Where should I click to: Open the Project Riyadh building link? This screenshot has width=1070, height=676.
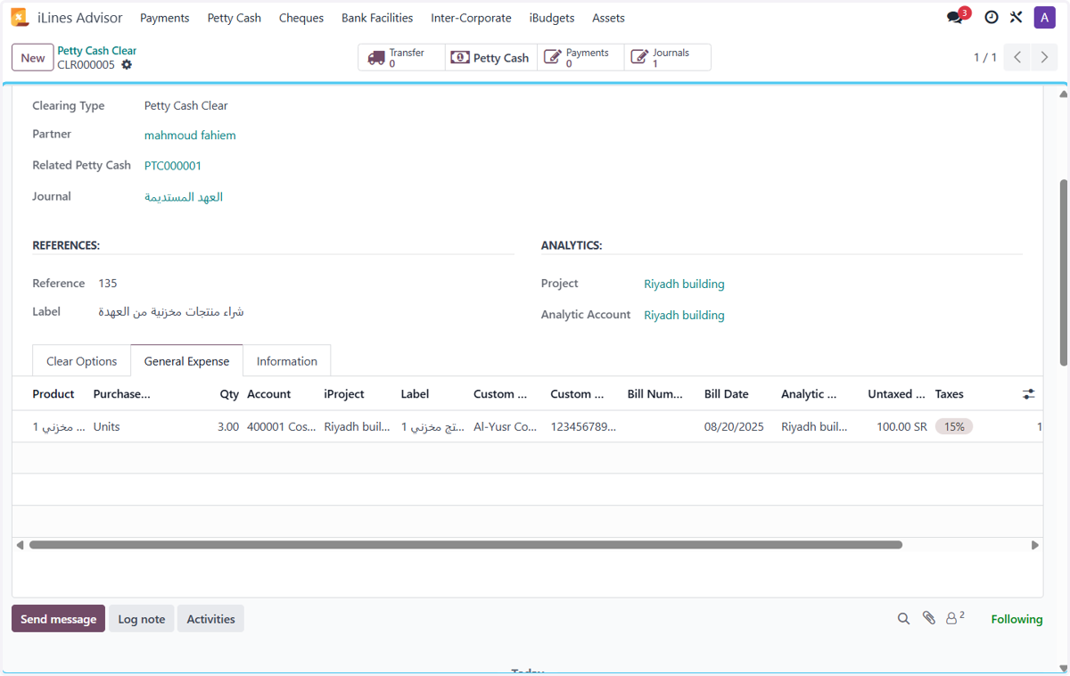(x=684, y=284)
